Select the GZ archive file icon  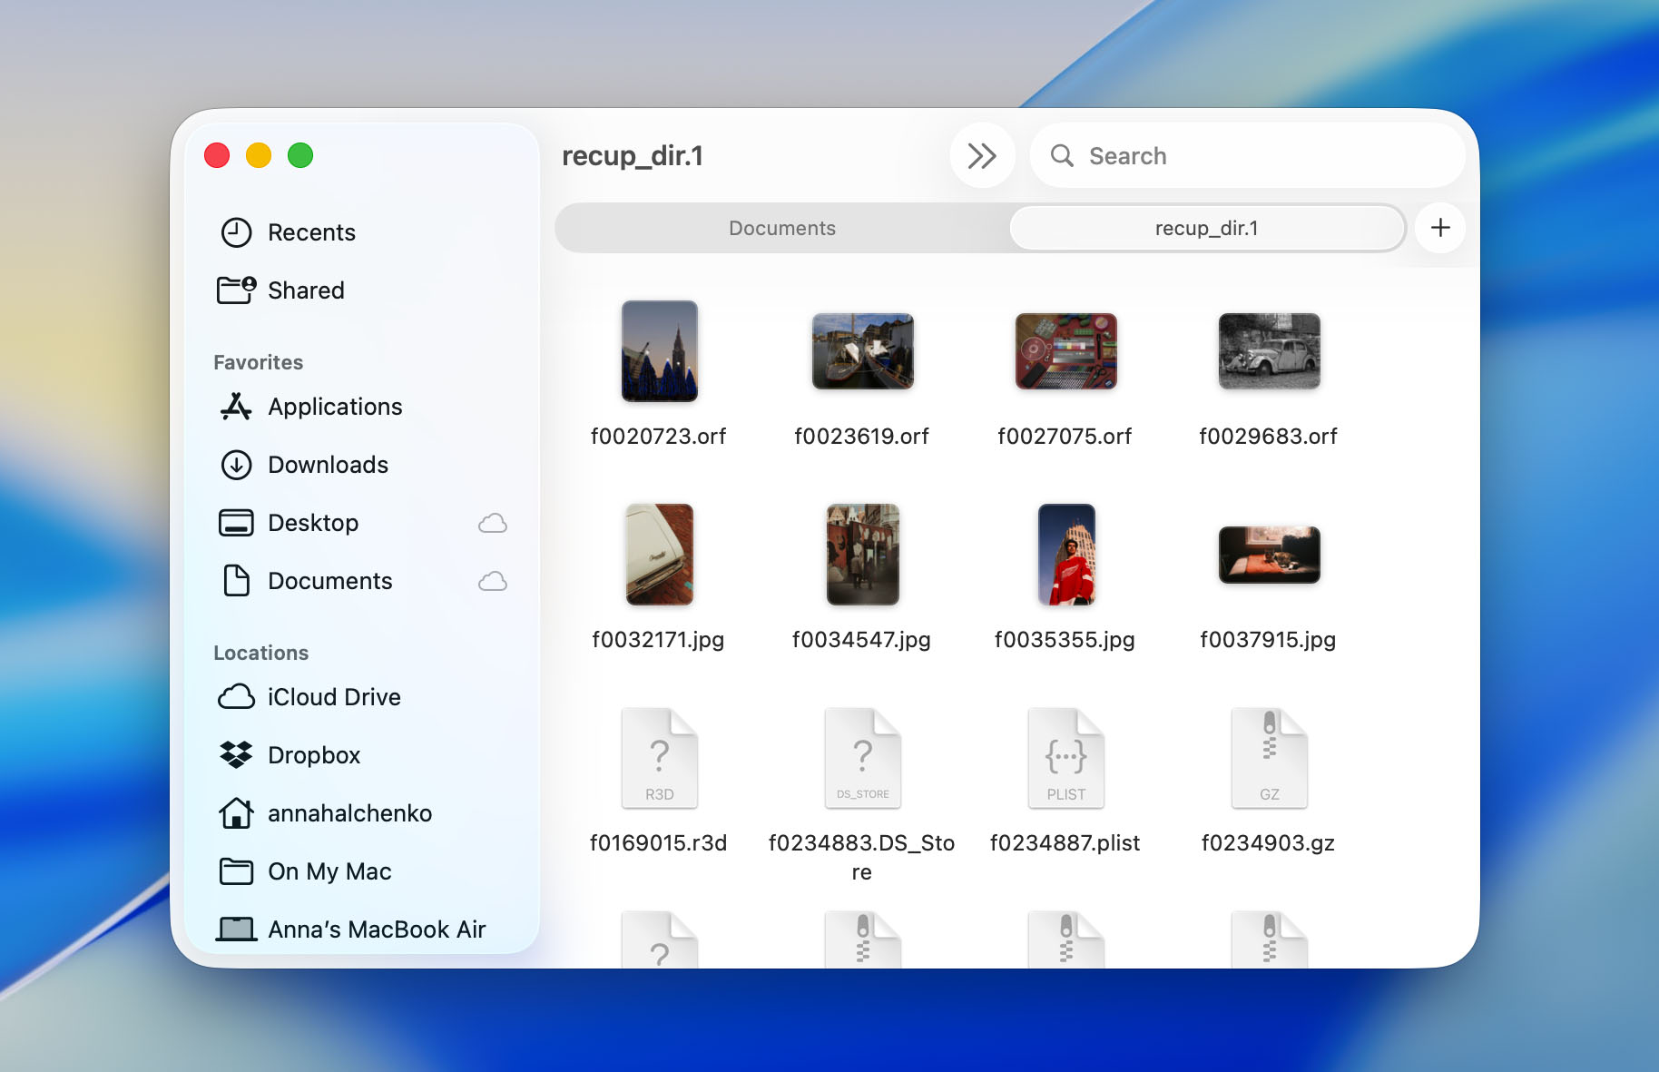click(x=1270, y=758)
